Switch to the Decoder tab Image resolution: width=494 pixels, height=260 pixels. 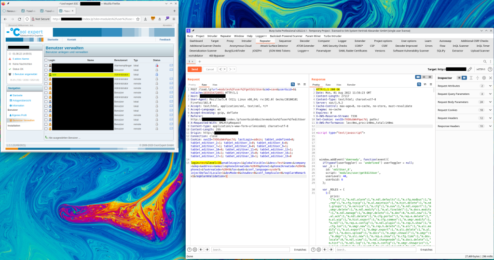pyautogui.click(x=305, y=41)
